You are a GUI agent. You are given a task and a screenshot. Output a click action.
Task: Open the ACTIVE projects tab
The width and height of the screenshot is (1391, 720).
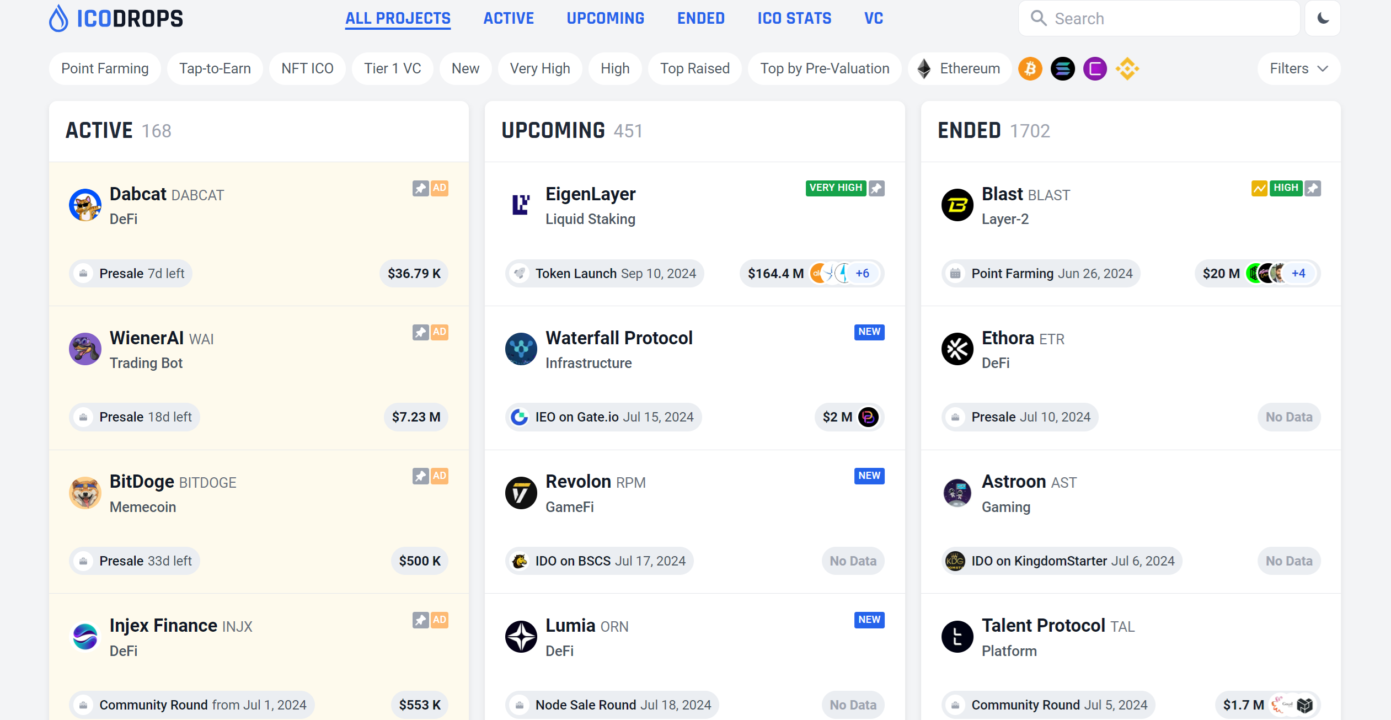(x=509, y=18)
